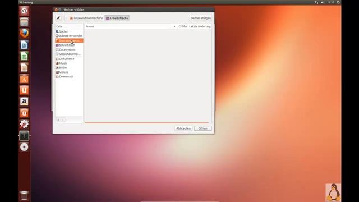Select Videos in the places list
Image resolution: width=359 pixels, height=202 pixels.
(69, 72)
